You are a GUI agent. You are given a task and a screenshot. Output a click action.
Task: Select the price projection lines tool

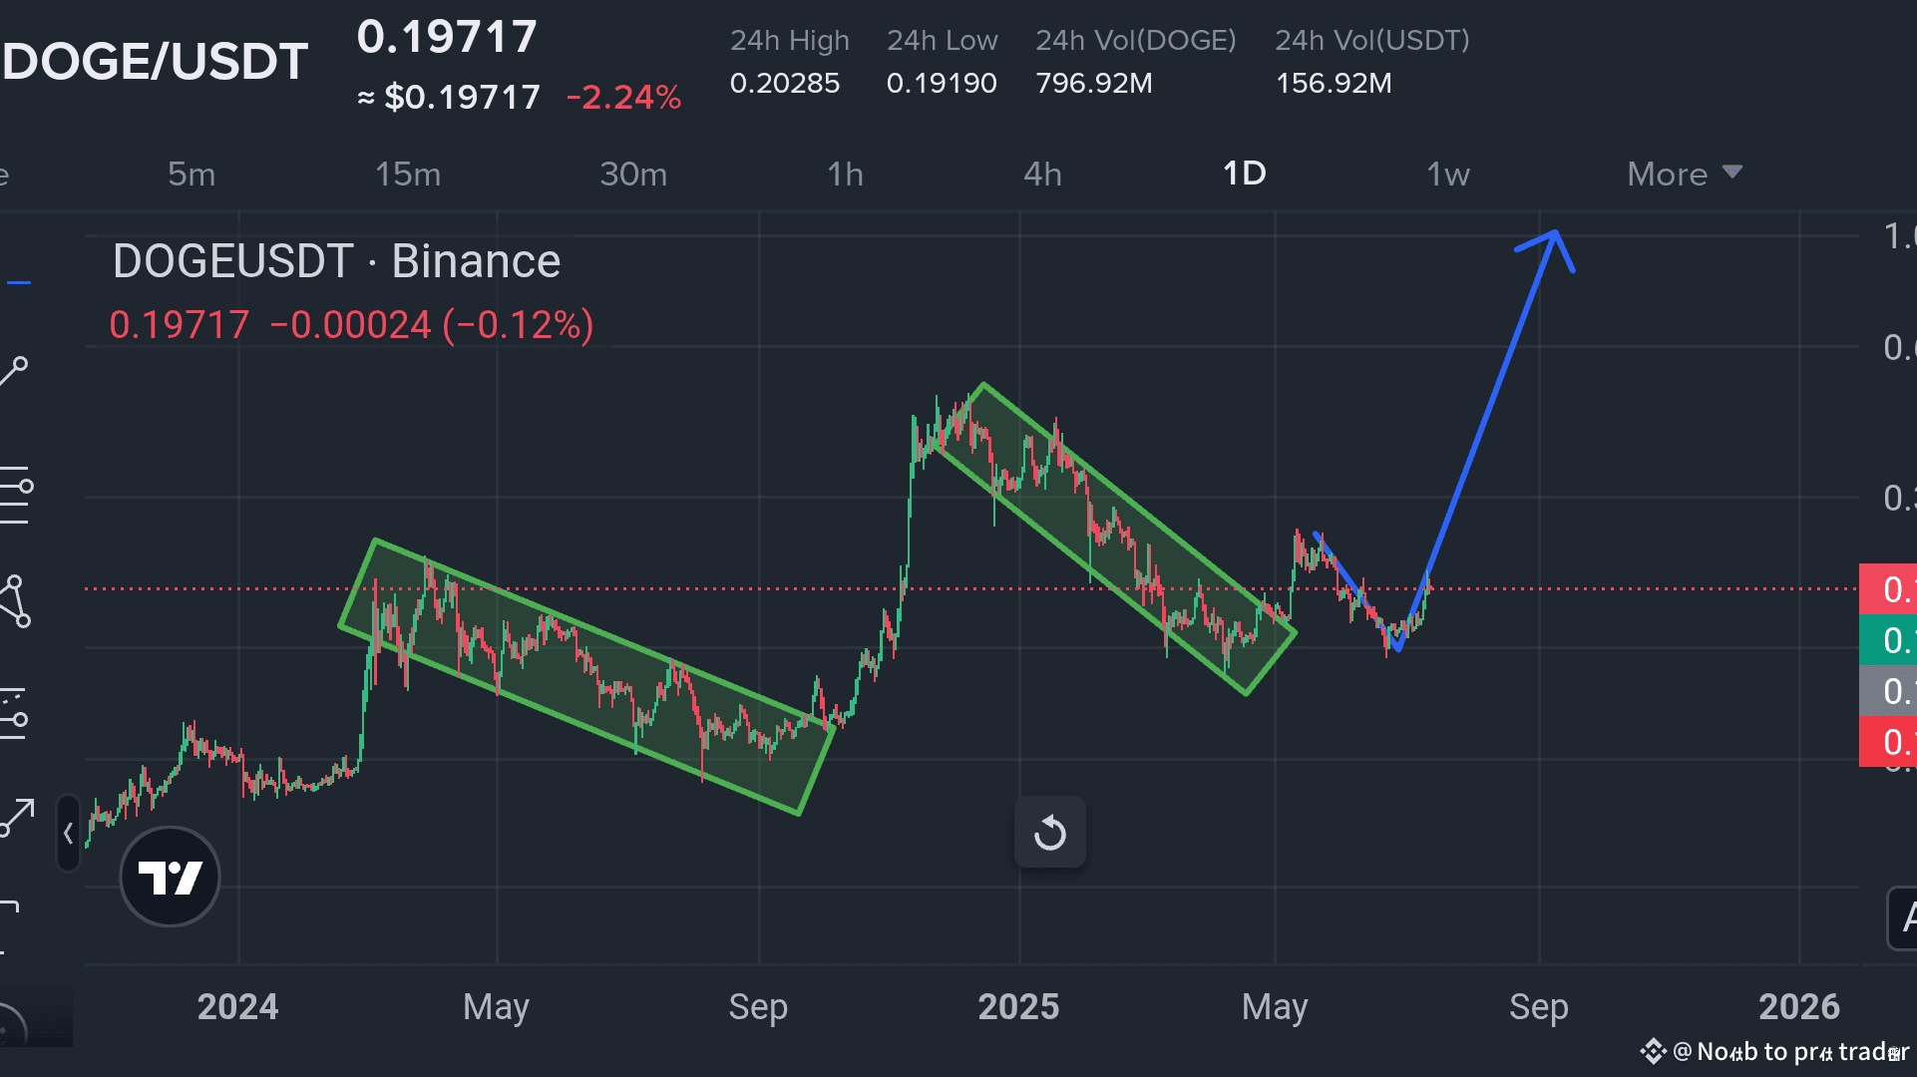click(14, 714)
